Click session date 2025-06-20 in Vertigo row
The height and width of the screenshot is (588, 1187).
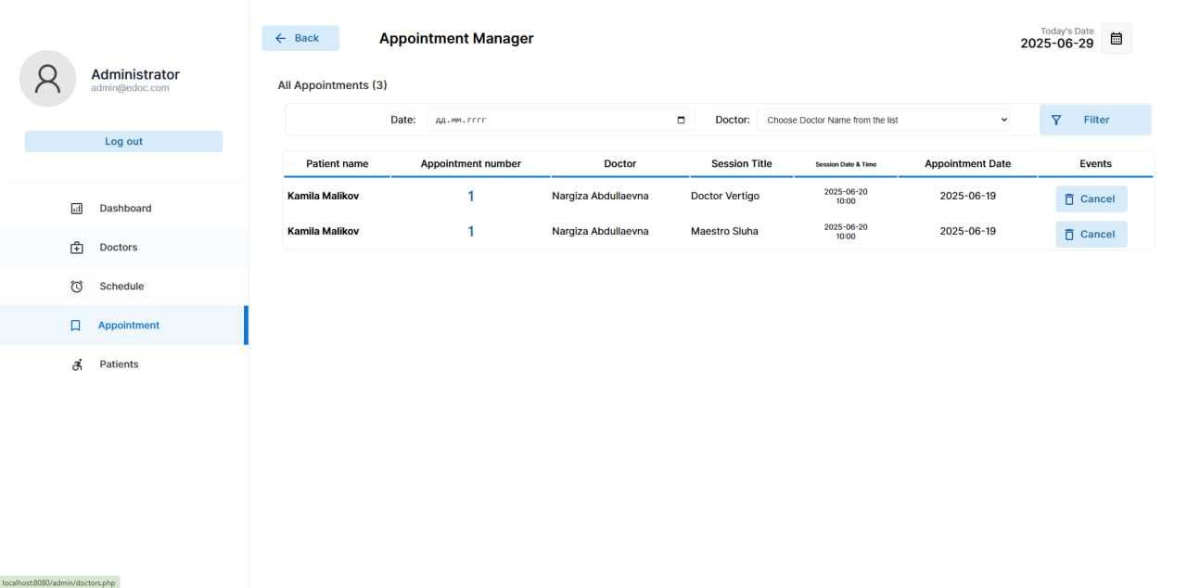[846, 192]
